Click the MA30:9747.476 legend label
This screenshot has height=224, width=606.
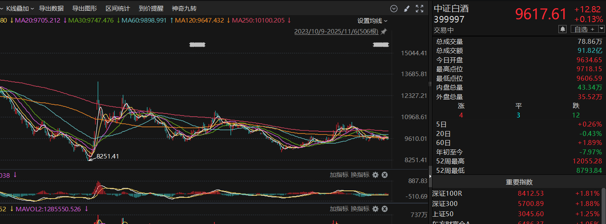(91, 20)
